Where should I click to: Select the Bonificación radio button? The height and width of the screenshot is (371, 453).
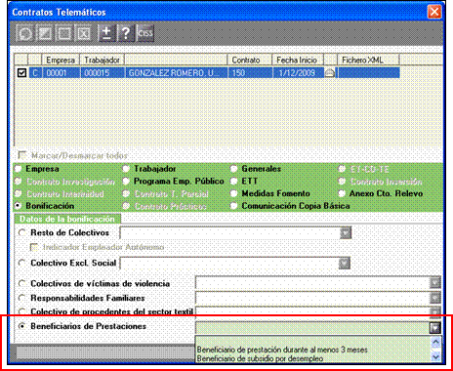pyautogui.click(x=19, y=206)
